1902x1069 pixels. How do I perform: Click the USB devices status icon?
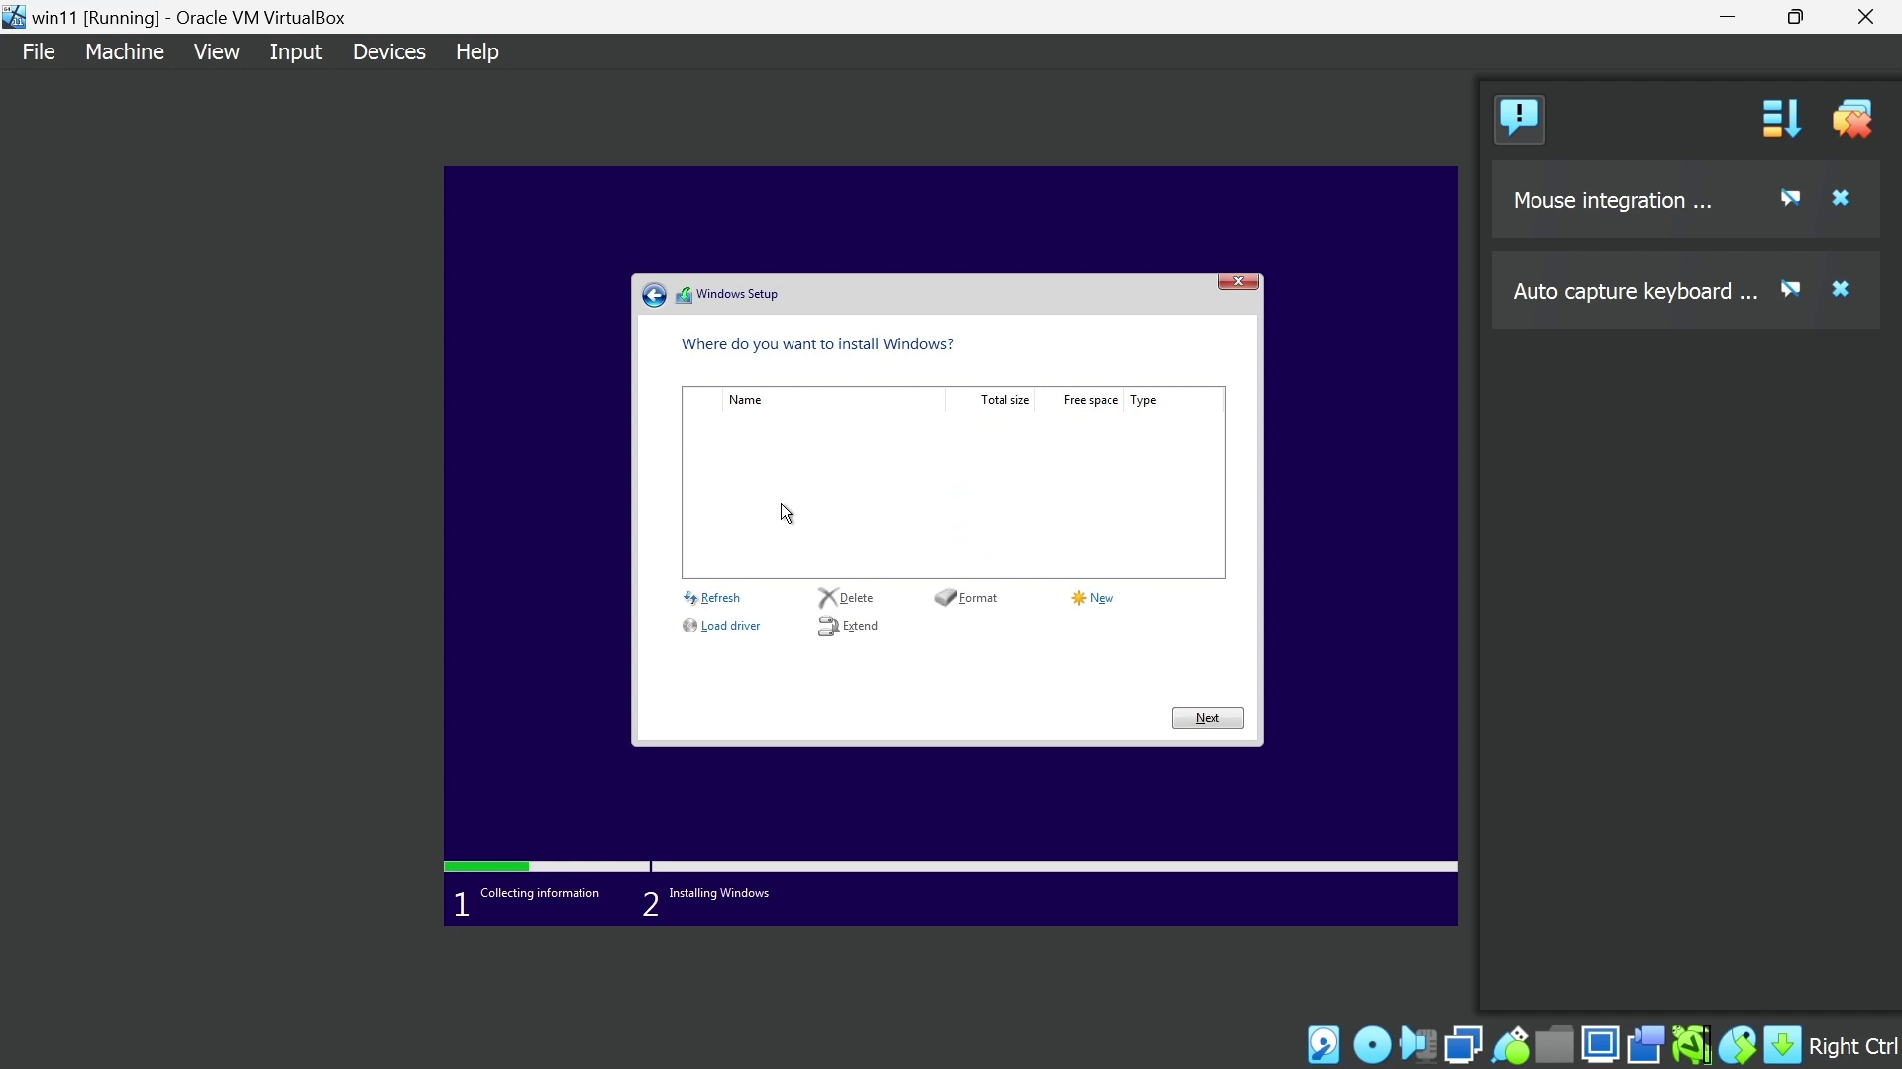1510,1045
